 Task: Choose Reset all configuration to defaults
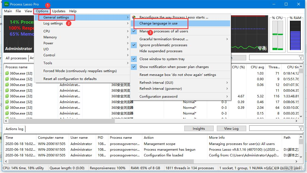tap(82, 79)
